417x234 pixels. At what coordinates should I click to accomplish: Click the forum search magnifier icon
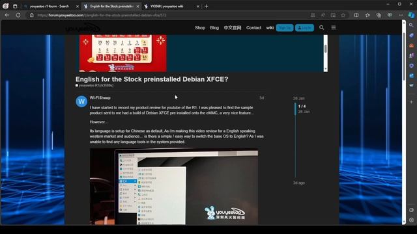click(321, 27)
